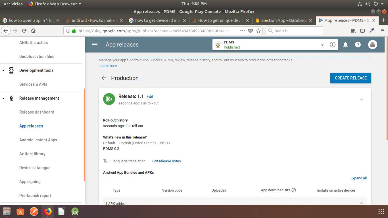Collapse the Release management section

pos(3,98)
